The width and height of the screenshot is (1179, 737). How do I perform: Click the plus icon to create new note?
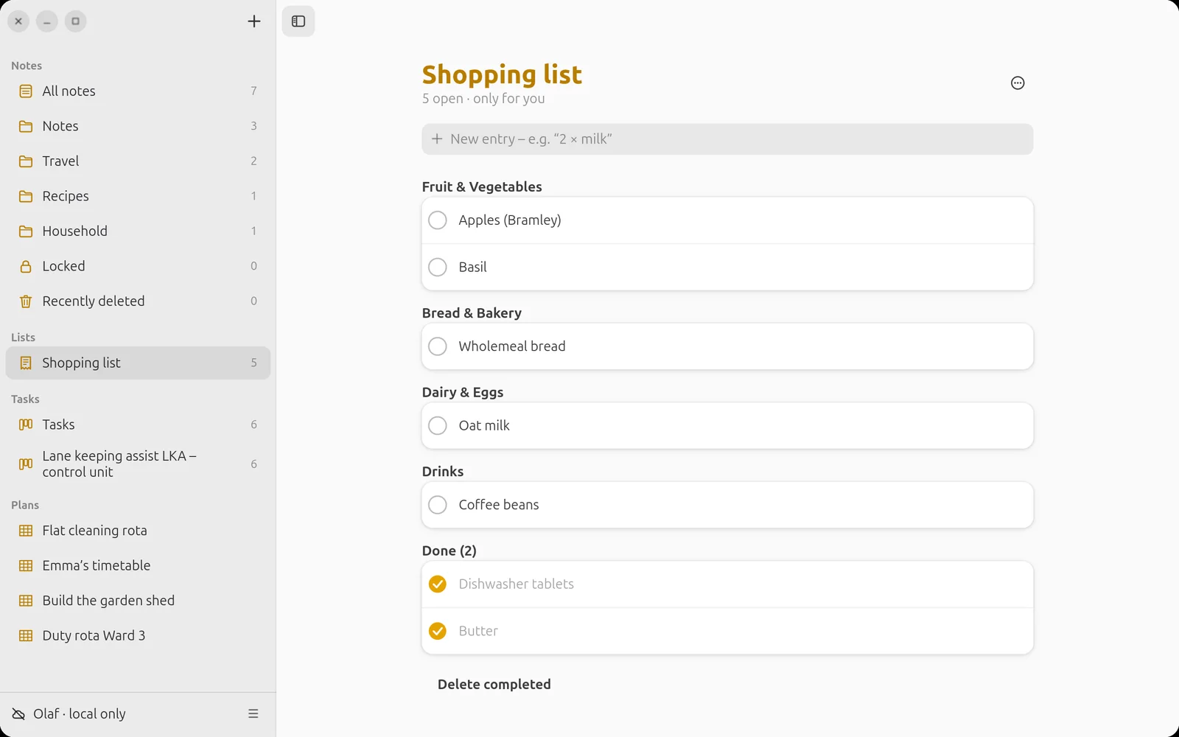click(x=254, y=21)
